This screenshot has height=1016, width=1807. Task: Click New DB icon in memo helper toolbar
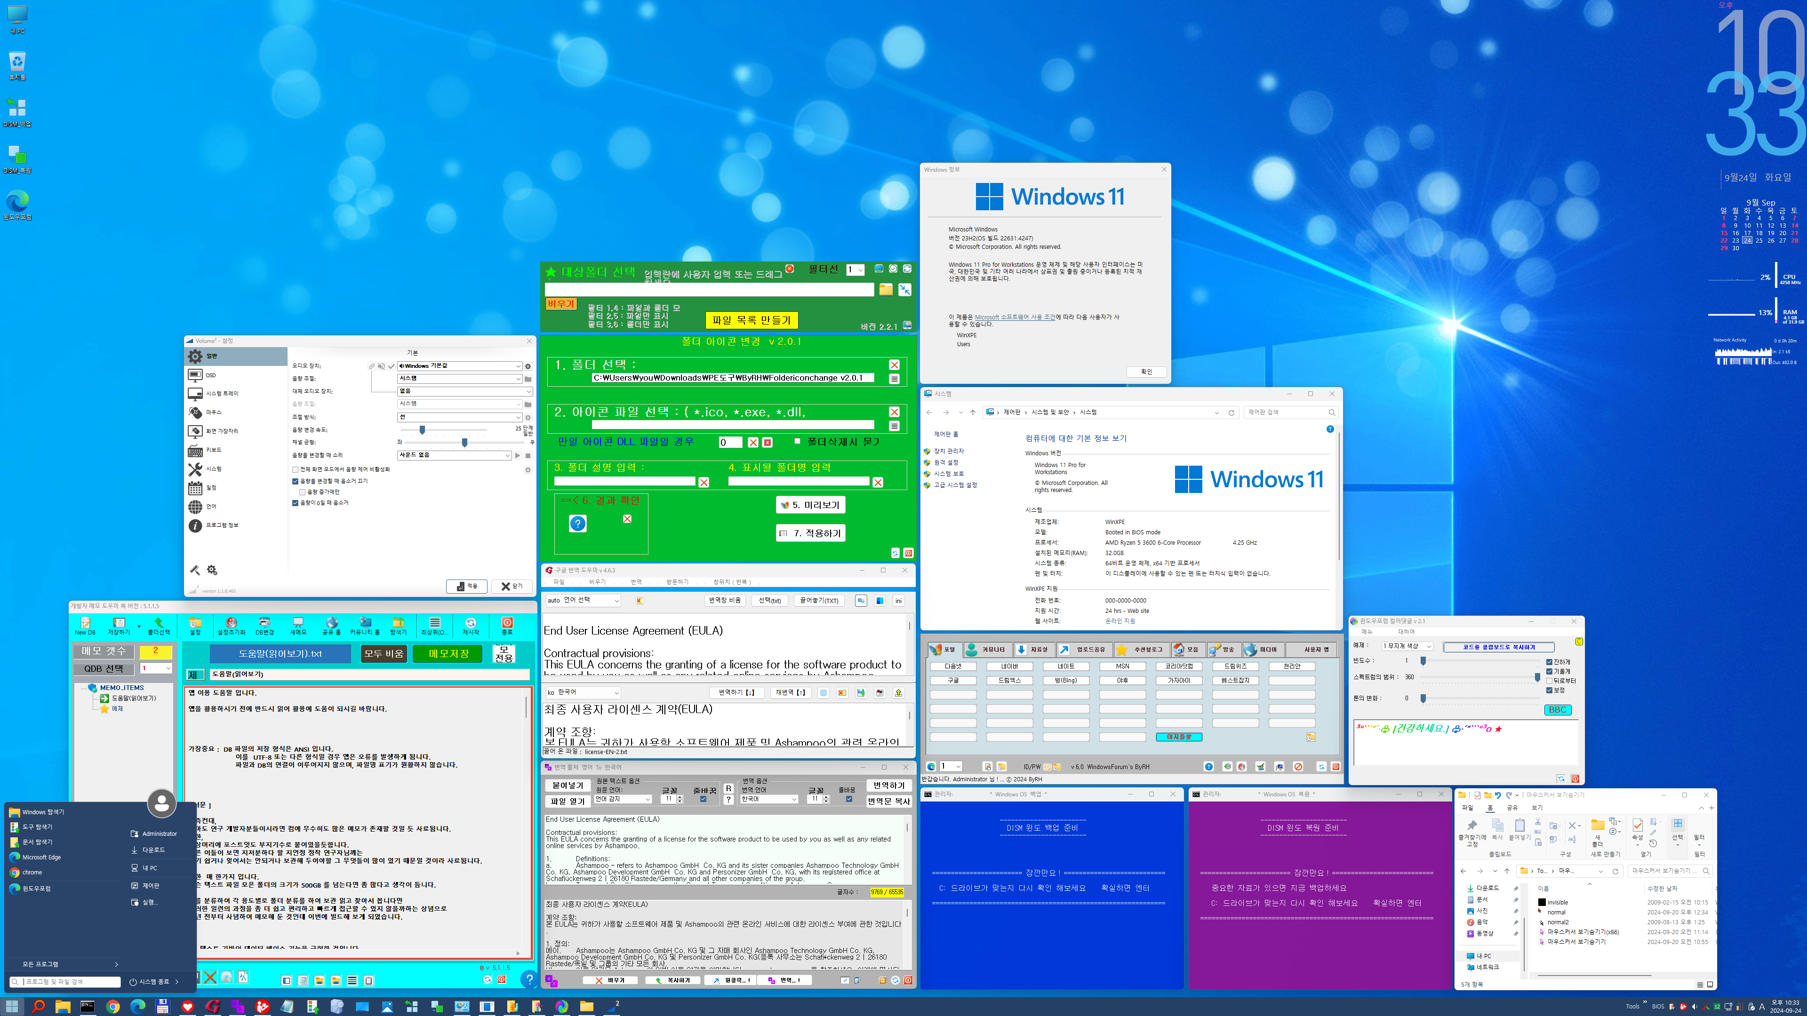tap(85, 623)
